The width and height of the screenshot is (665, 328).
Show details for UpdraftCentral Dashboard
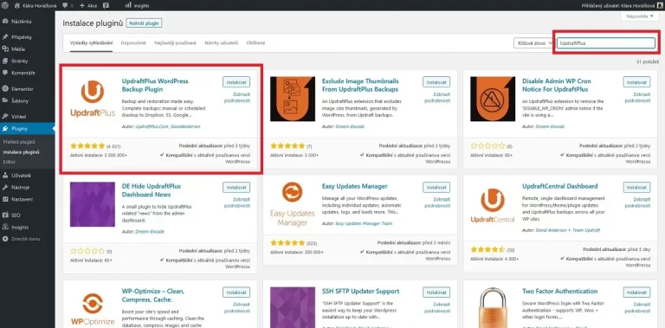point(637,203)
